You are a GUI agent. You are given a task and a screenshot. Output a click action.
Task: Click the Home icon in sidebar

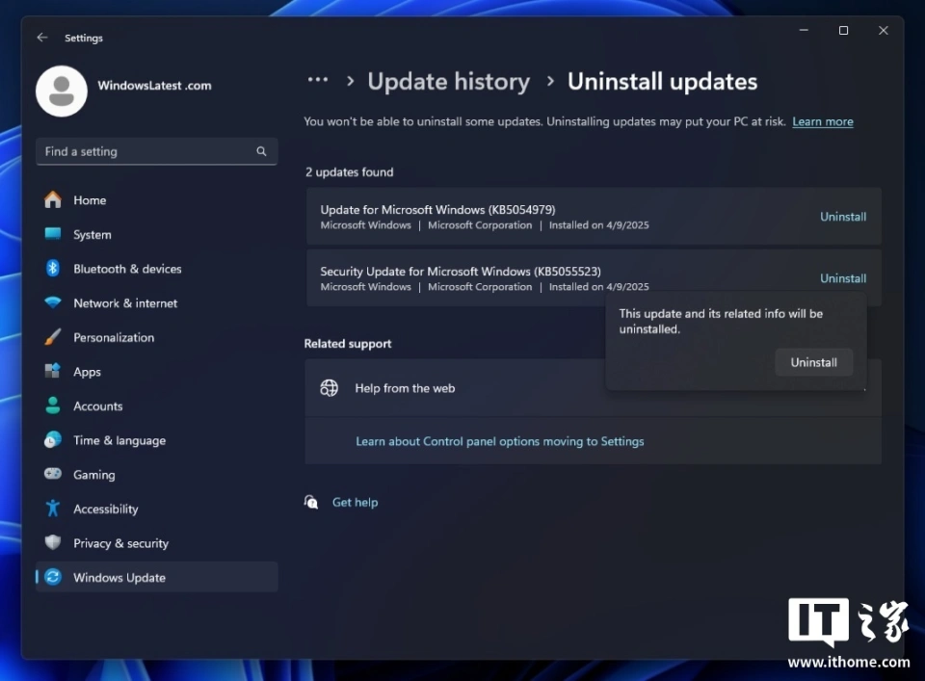pos(53,200)
